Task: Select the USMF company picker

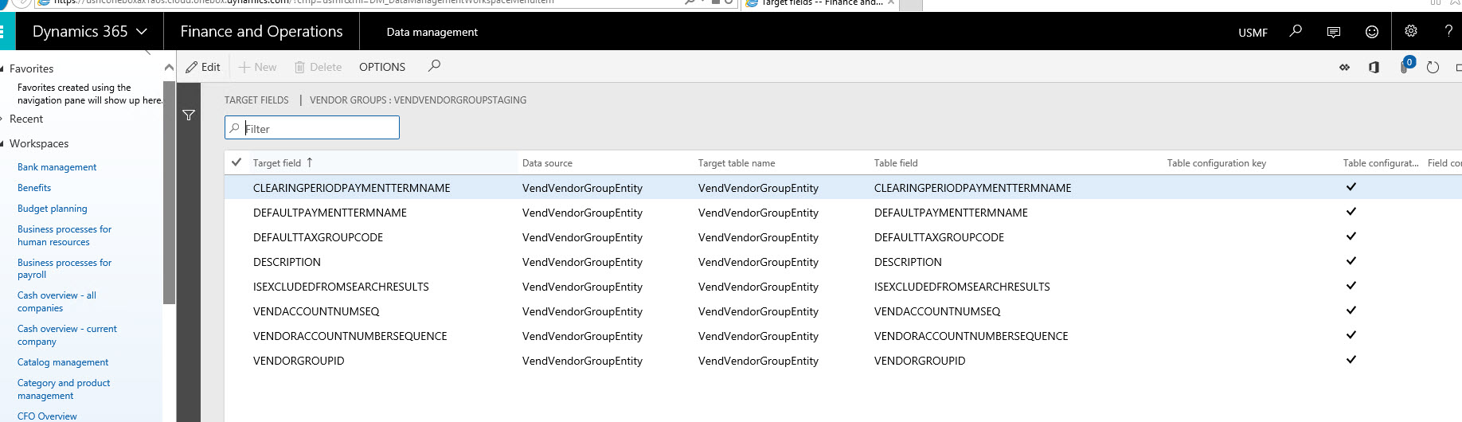Action: tap(1253, 33)
